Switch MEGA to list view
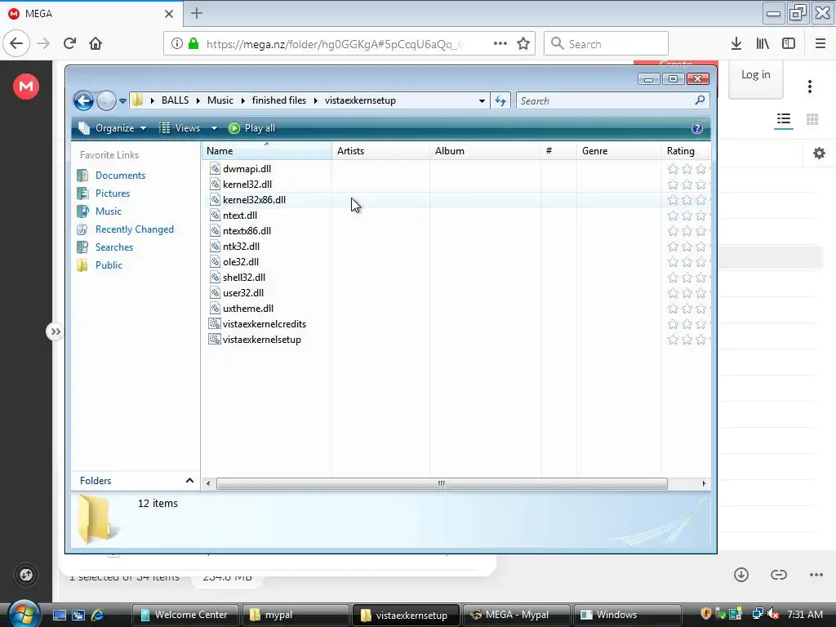The height and width of the screenshot is (627, 836). [783, 119]
